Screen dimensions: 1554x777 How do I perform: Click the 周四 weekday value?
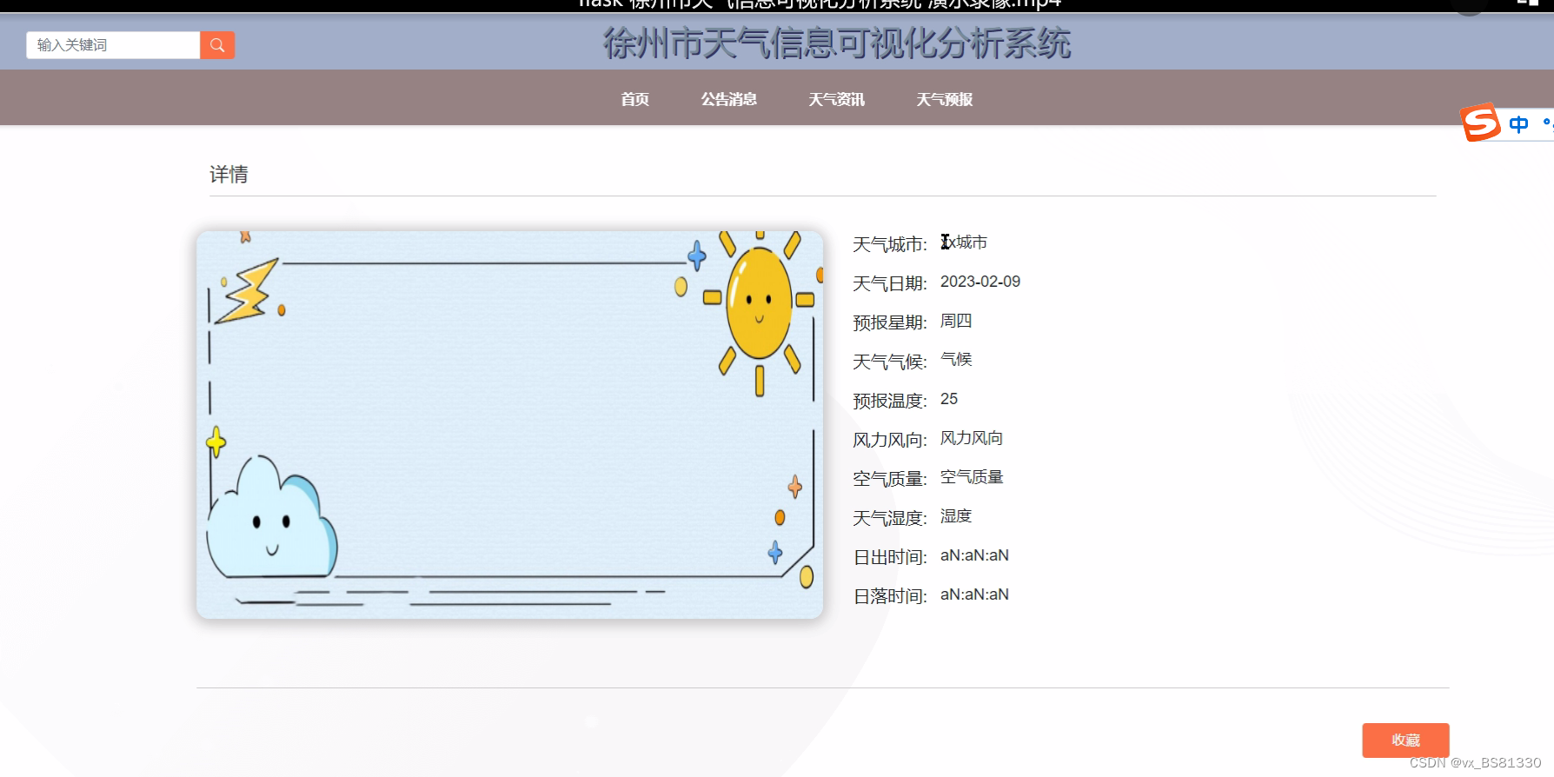[956, 321]
